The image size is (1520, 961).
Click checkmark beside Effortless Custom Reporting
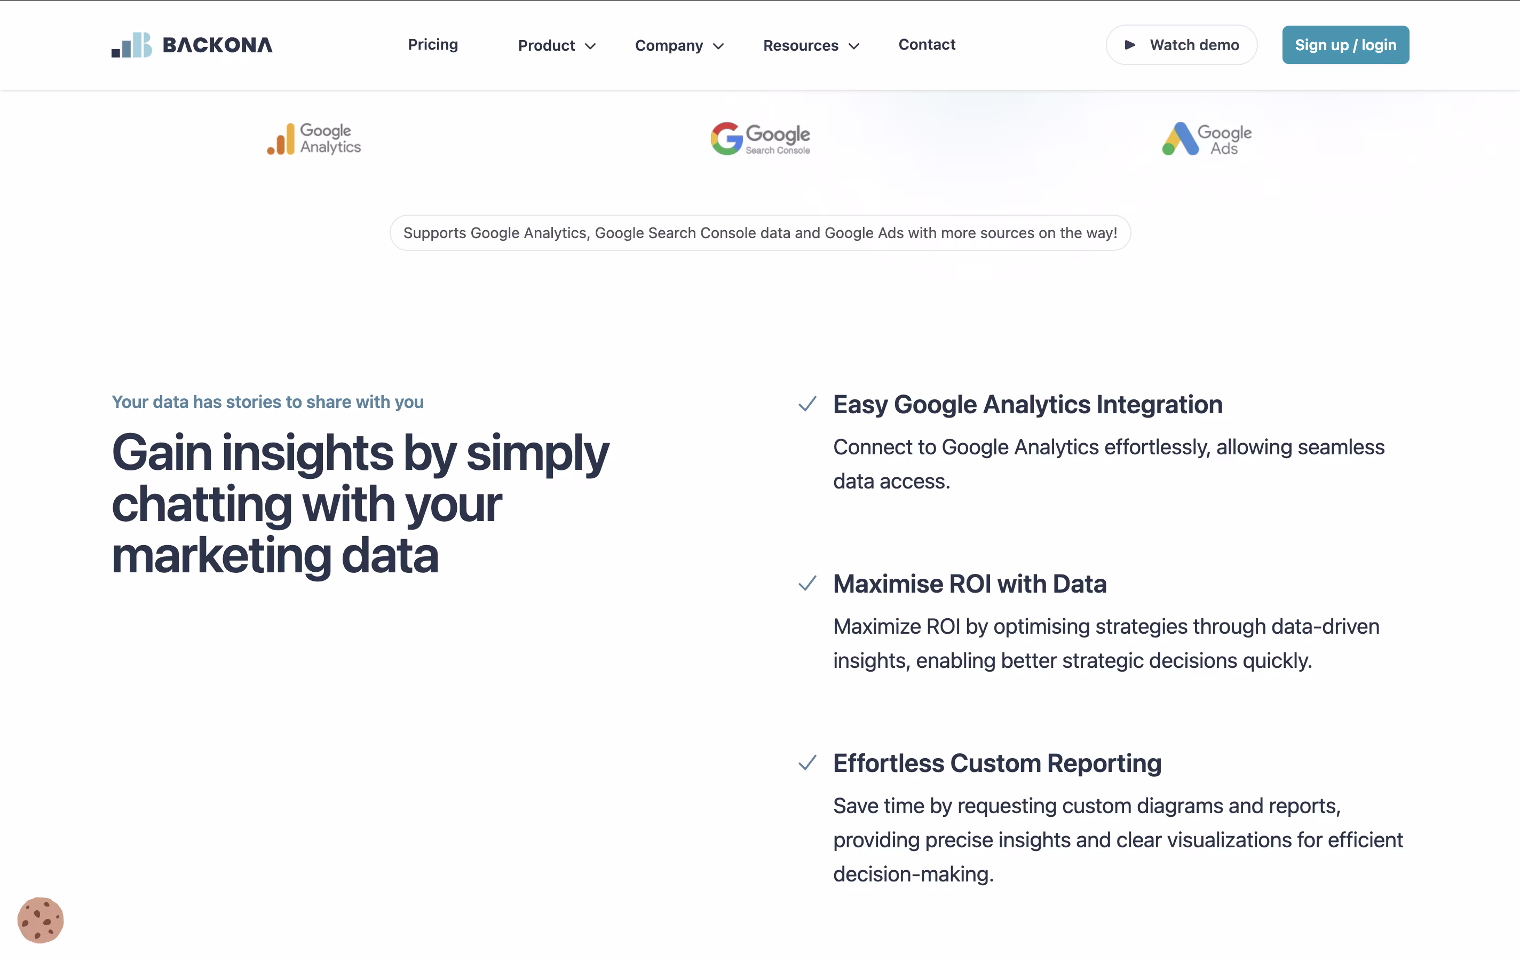807,763
